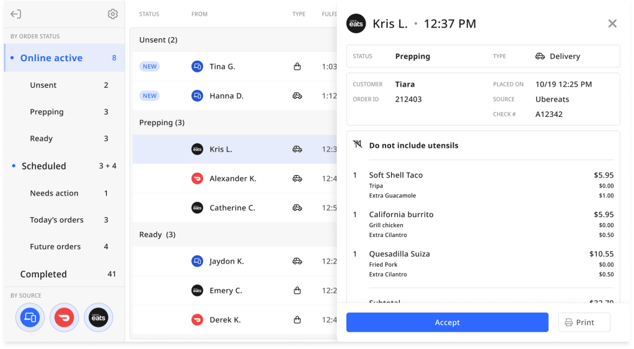
Task: Click the no utensils icon
Action: coord(358,145)
